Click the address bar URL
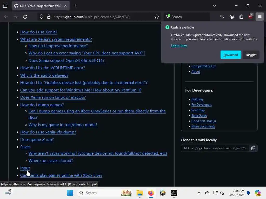This screenshot has width=266, height=199. (x=91, y=17)
